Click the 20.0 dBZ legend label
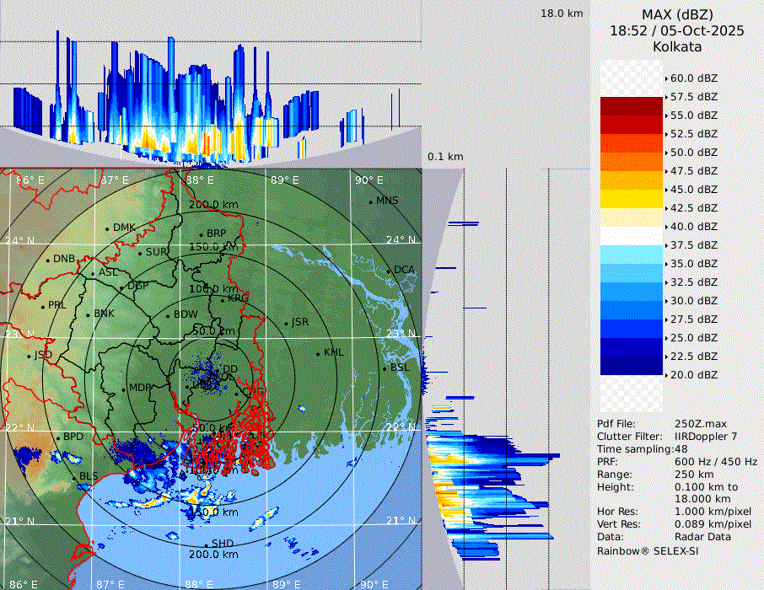Image resolution: width=764 pixels, height=590 pixels. click(693, 375)
